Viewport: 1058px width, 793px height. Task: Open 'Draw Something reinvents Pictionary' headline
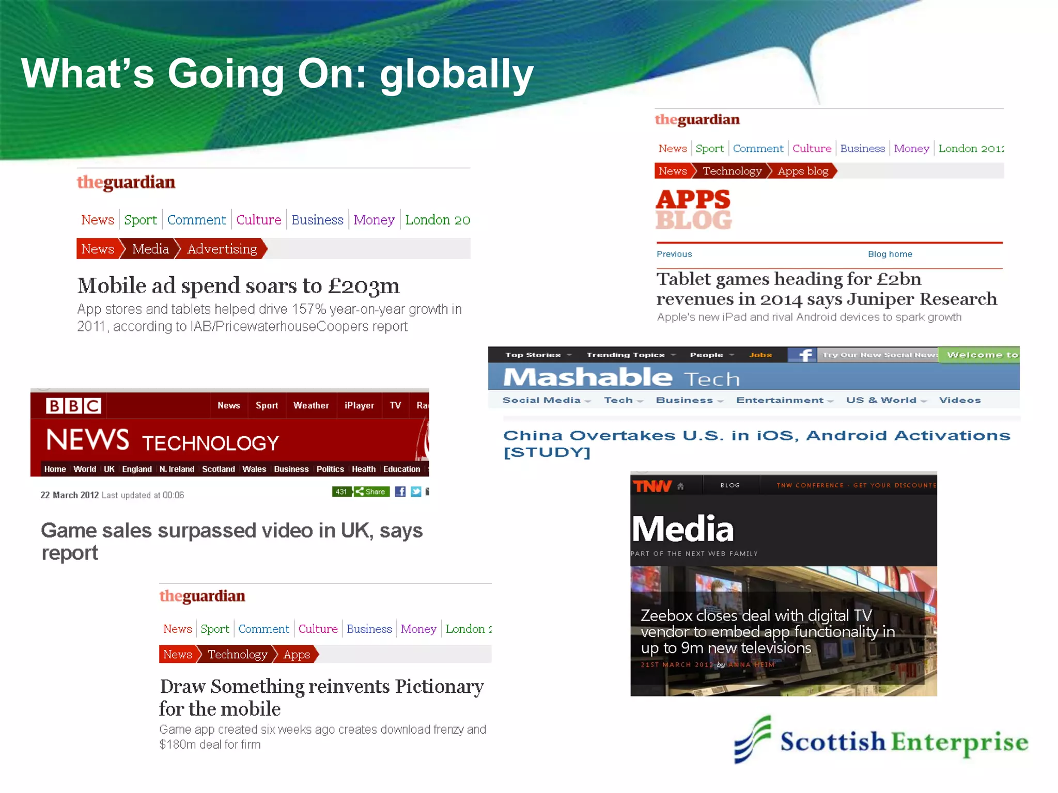[321, 697]
